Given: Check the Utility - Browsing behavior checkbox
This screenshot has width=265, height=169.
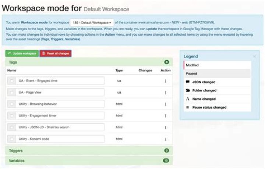Looking at the screenshot, I should click(12, 104).
